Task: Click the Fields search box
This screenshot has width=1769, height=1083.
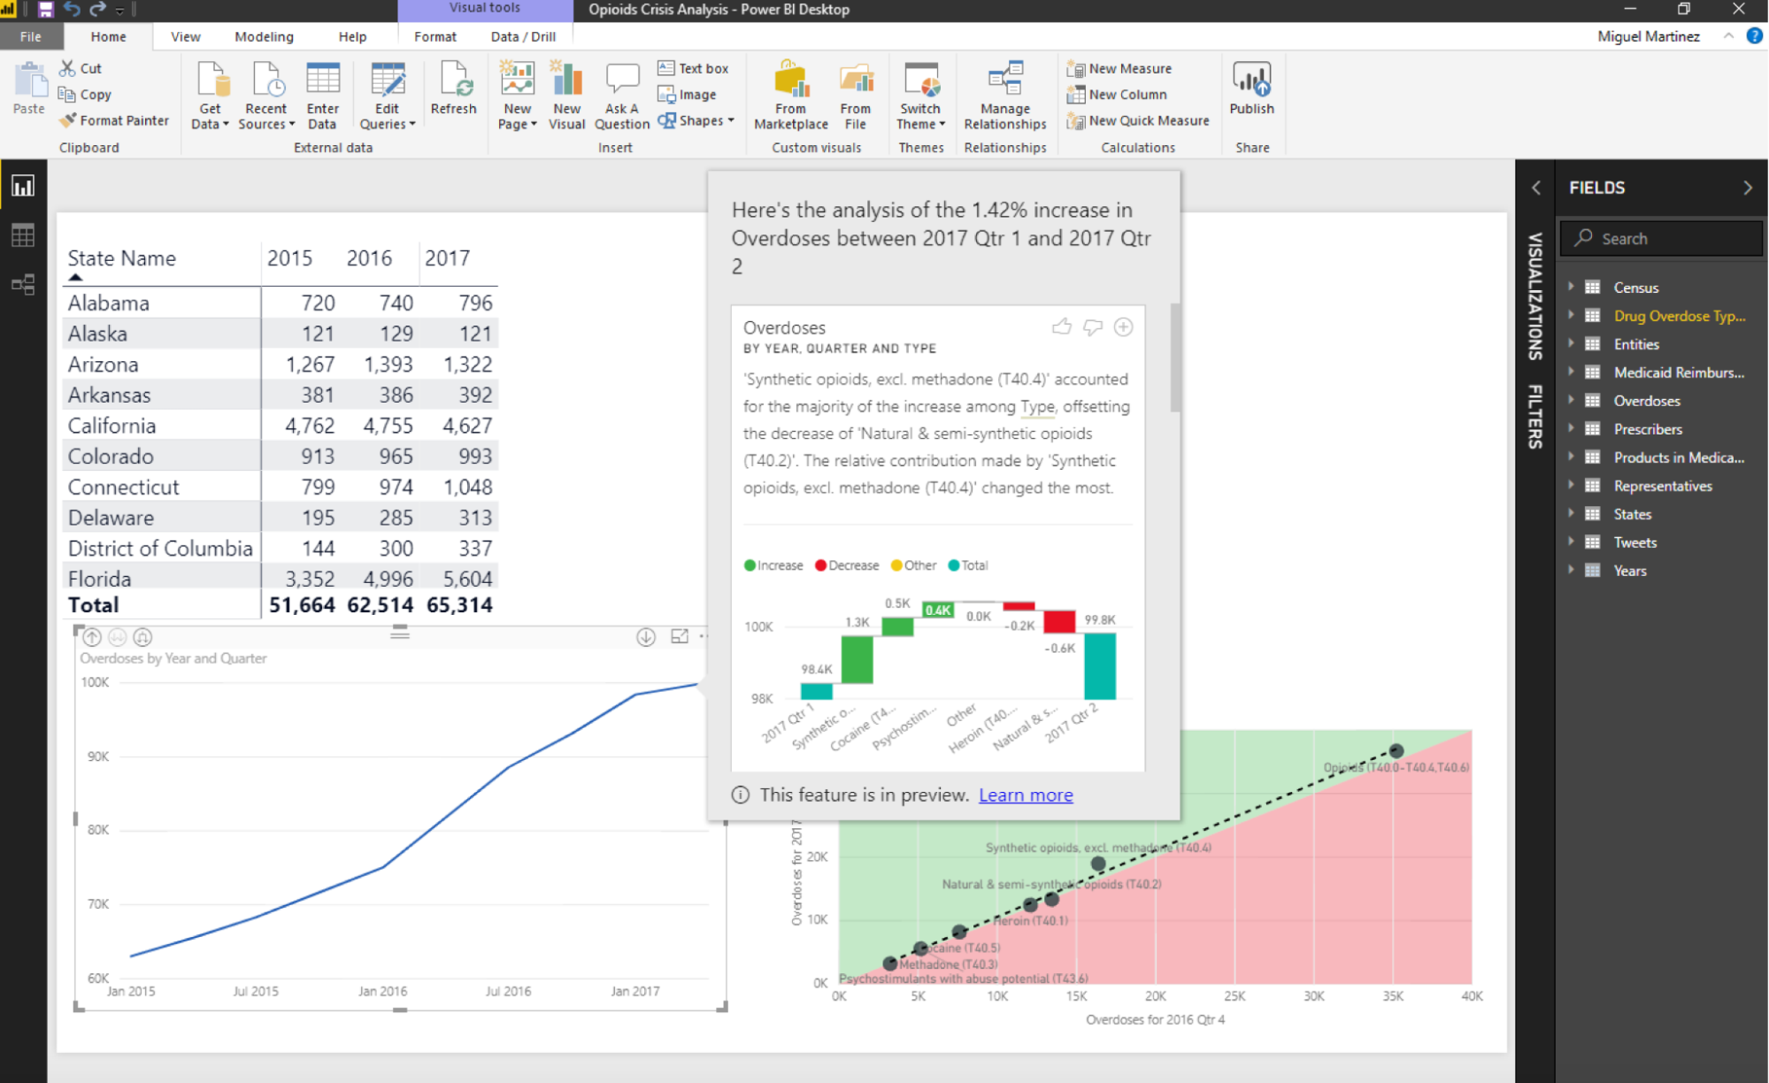Action: [x=1661, y=237]
